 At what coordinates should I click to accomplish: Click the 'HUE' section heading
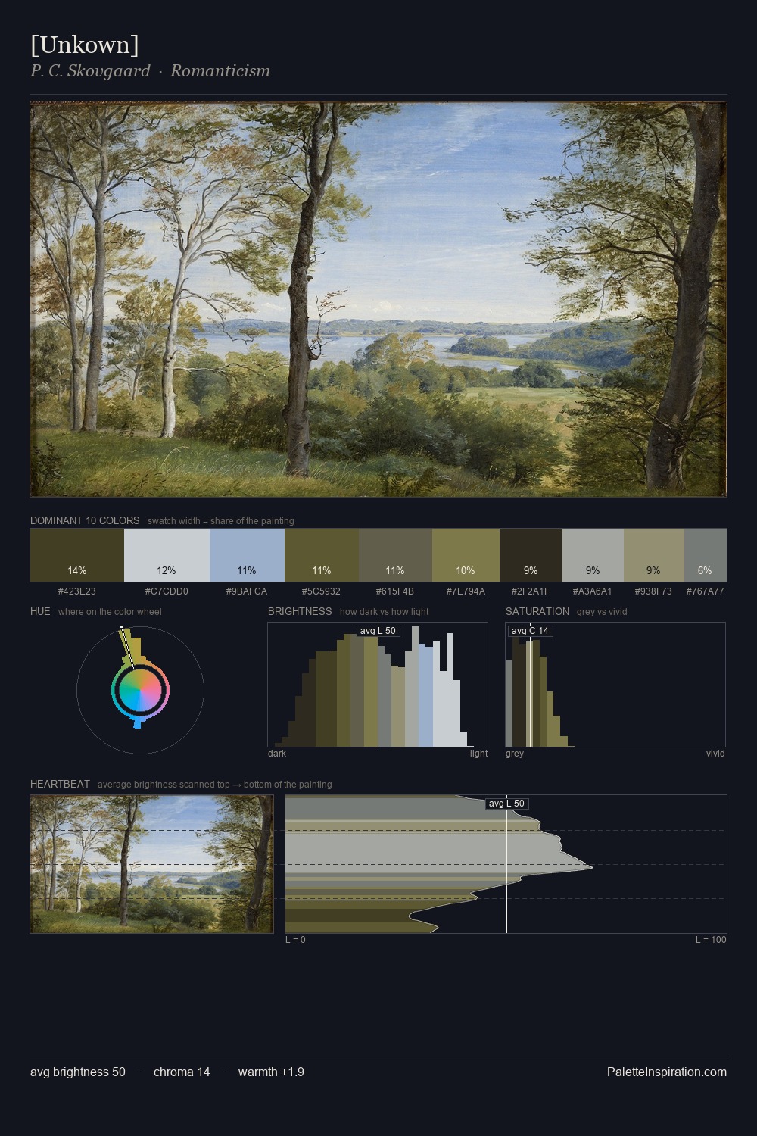[40, 611]
